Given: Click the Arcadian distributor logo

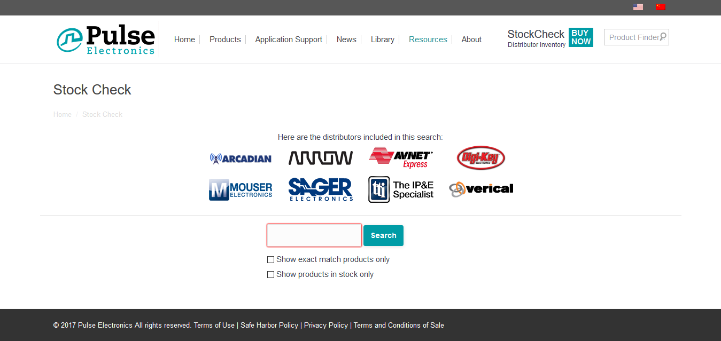Looking at the screenshot, I should pyautogui.click(x=241, y=158).
